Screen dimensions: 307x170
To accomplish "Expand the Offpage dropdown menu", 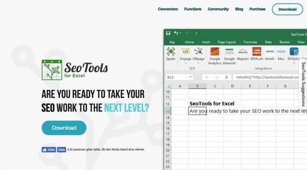I will tap(198, 63).
